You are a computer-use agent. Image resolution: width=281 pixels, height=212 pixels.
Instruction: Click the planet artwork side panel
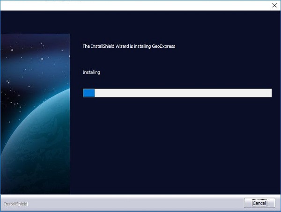(x=35, y=114)
